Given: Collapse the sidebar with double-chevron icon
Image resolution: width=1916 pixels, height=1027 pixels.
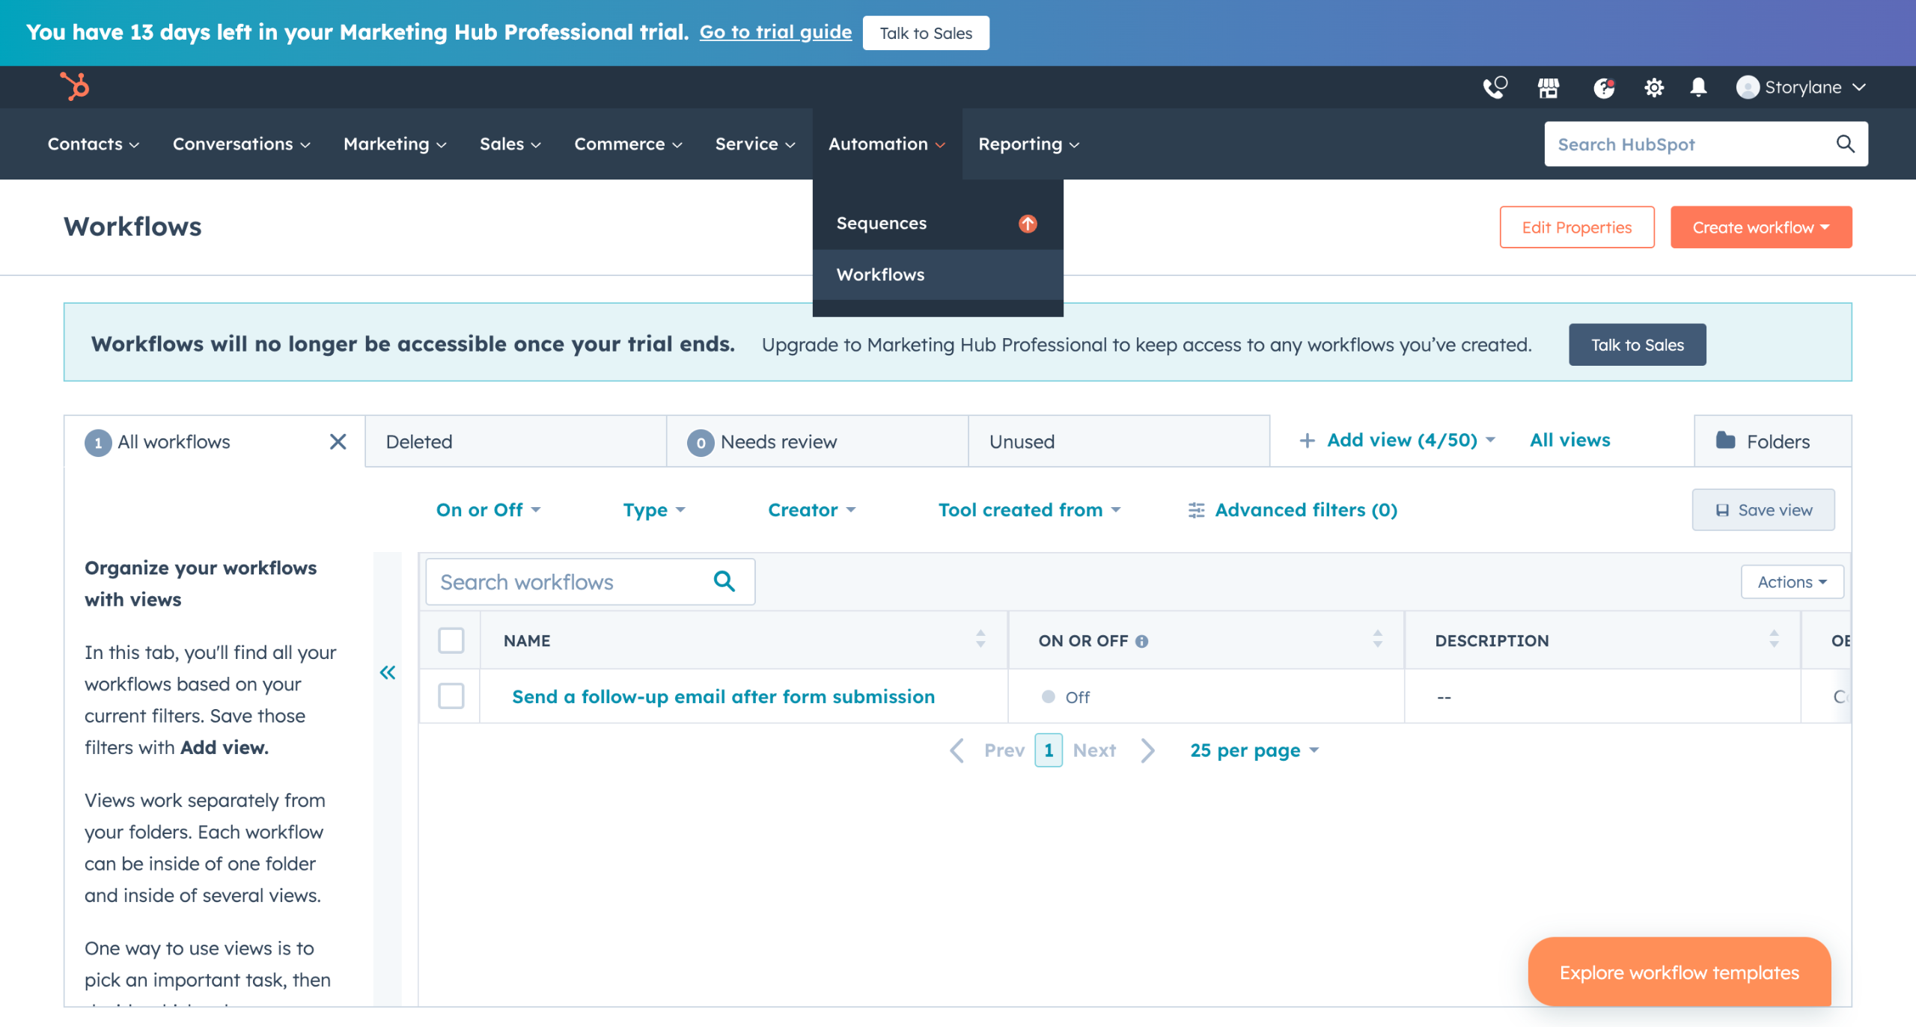Looking at the screenshot, I should tap(387, 672).
